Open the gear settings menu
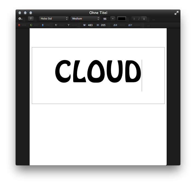 click(20, 19)
